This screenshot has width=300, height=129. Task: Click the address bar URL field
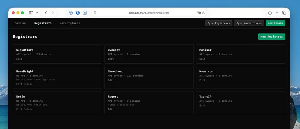(x=149, y=13)
